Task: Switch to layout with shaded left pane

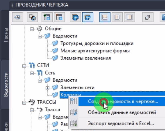Action: (117, 17)
